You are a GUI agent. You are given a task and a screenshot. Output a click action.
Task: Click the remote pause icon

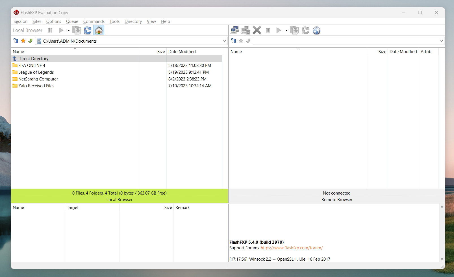pyautogui.click(x=268, y=30)
